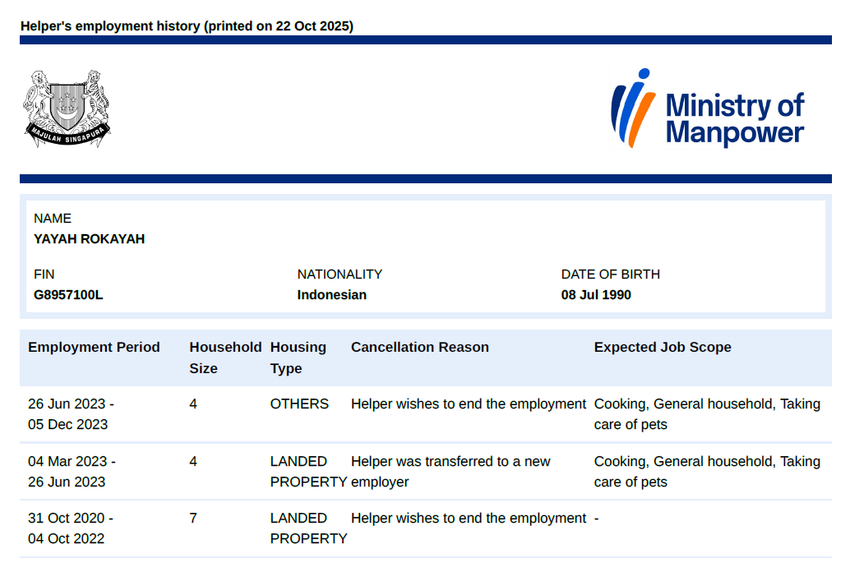Click the nationality value Indonesian
This screenshot has height=586, width=864.
coord(331,295)
